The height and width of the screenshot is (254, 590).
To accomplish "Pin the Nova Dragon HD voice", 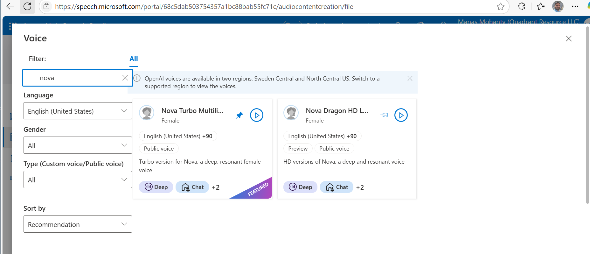I will (384, 115).
